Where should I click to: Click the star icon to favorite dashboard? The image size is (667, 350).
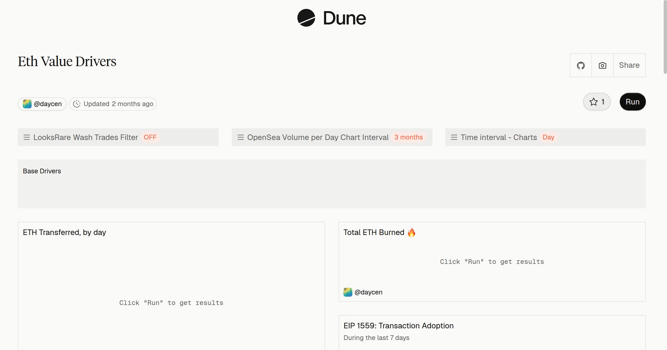pos(593,102)
